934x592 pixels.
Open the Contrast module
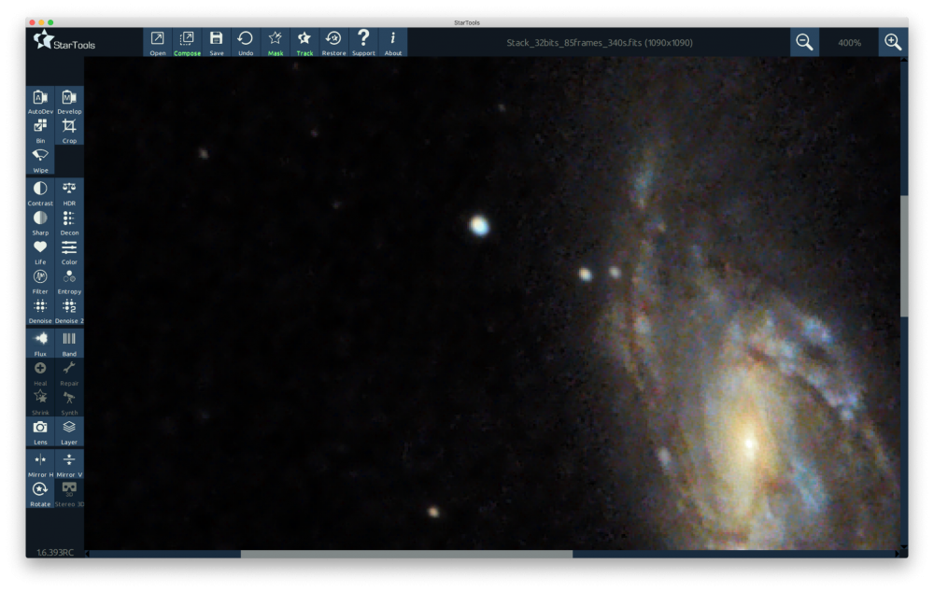40,193
